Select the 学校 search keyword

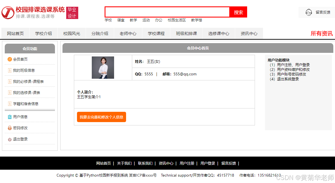[108, 20]
